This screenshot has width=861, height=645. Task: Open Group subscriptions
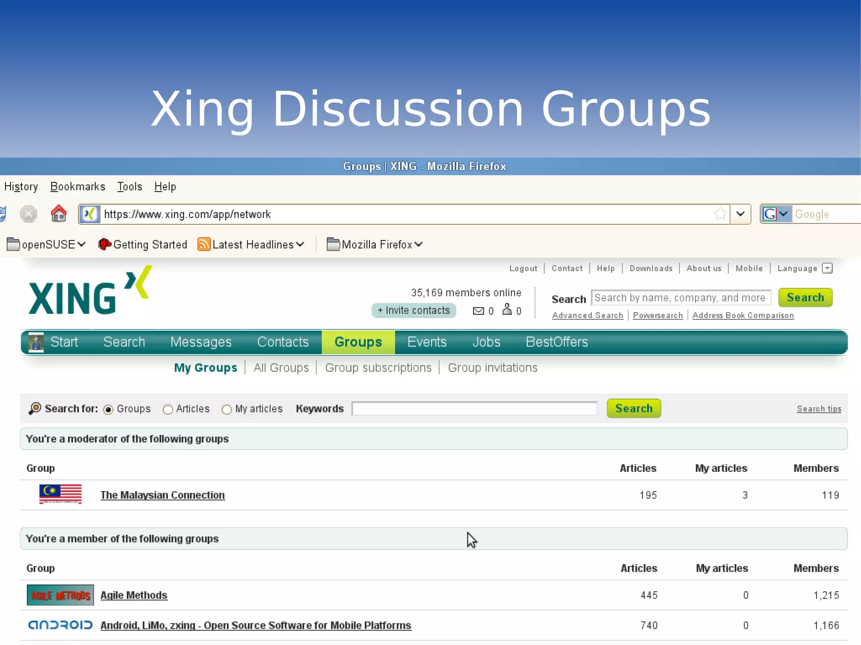[x=378, y=368]
